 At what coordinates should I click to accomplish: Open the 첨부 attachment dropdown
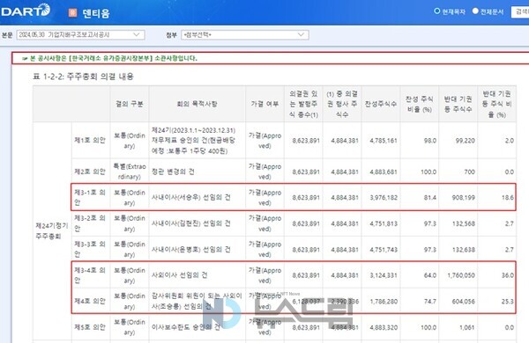pyautogui.click(x=244, y=34)
